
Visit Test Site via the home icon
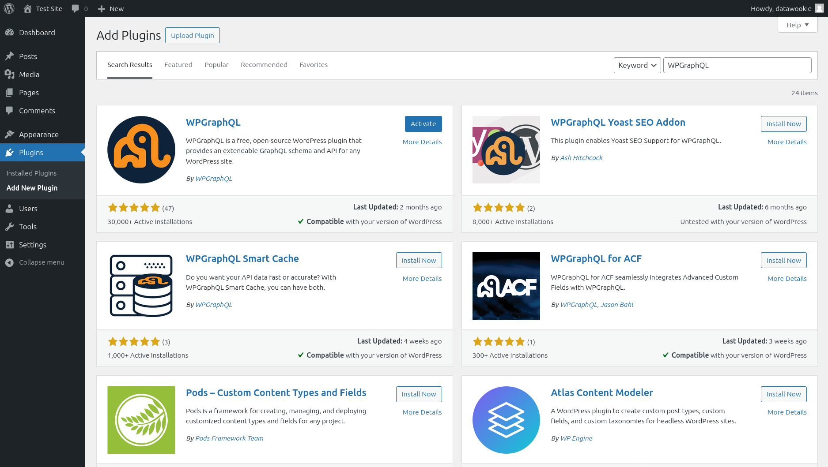27,8
